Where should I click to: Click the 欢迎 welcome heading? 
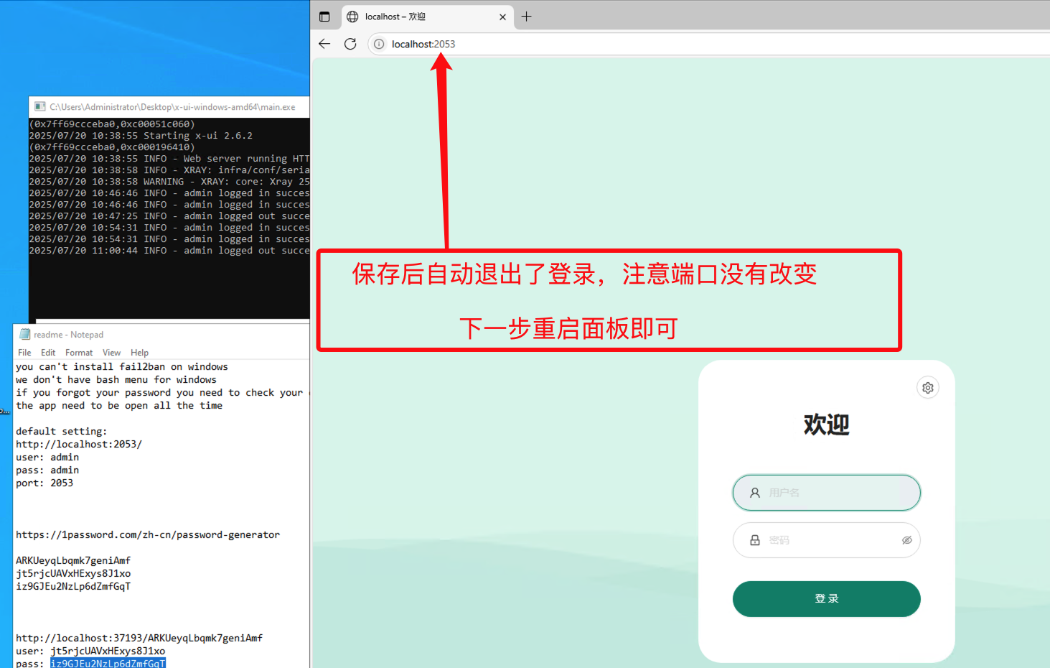pyautogui.click(x=827, y=425)
